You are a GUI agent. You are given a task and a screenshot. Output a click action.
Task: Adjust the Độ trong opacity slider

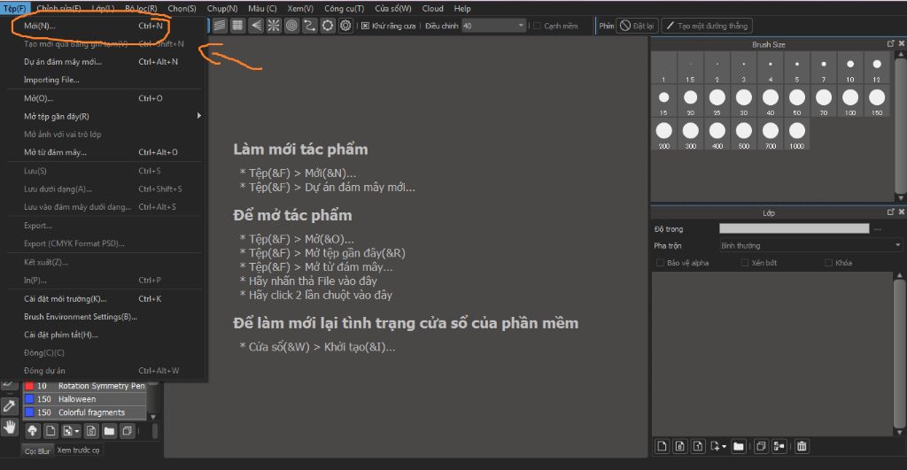coord(795,229)
